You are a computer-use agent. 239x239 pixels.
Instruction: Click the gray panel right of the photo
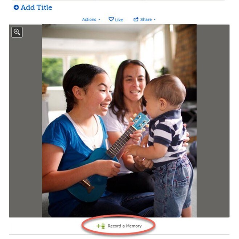[213, 121]
